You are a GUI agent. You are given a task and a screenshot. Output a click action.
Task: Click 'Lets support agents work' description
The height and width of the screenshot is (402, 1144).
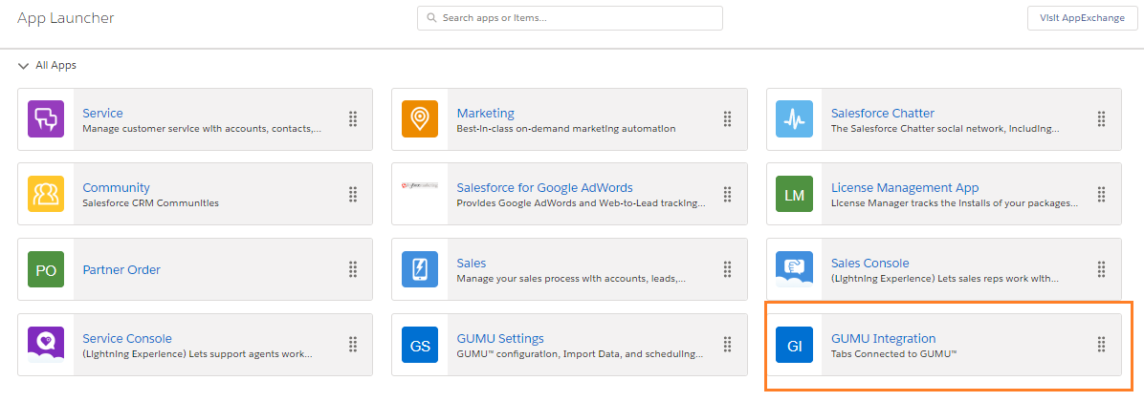point(197,354)
